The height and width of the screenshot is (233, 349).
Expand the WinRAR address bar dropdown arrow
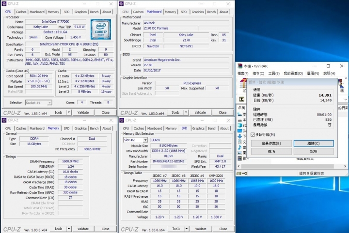(x=346, y=99)
